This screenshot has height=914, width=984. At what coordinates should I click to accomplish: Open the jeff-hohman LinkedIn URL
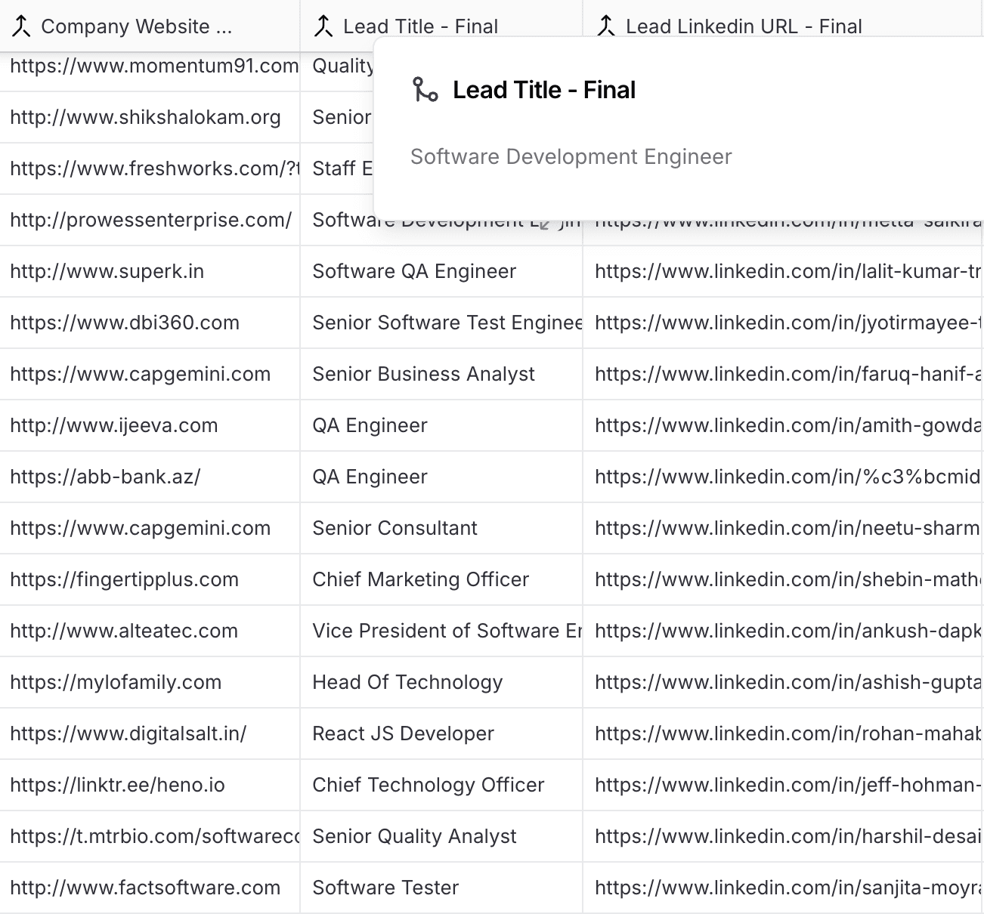pyautogui.click(x=784, y=785)
